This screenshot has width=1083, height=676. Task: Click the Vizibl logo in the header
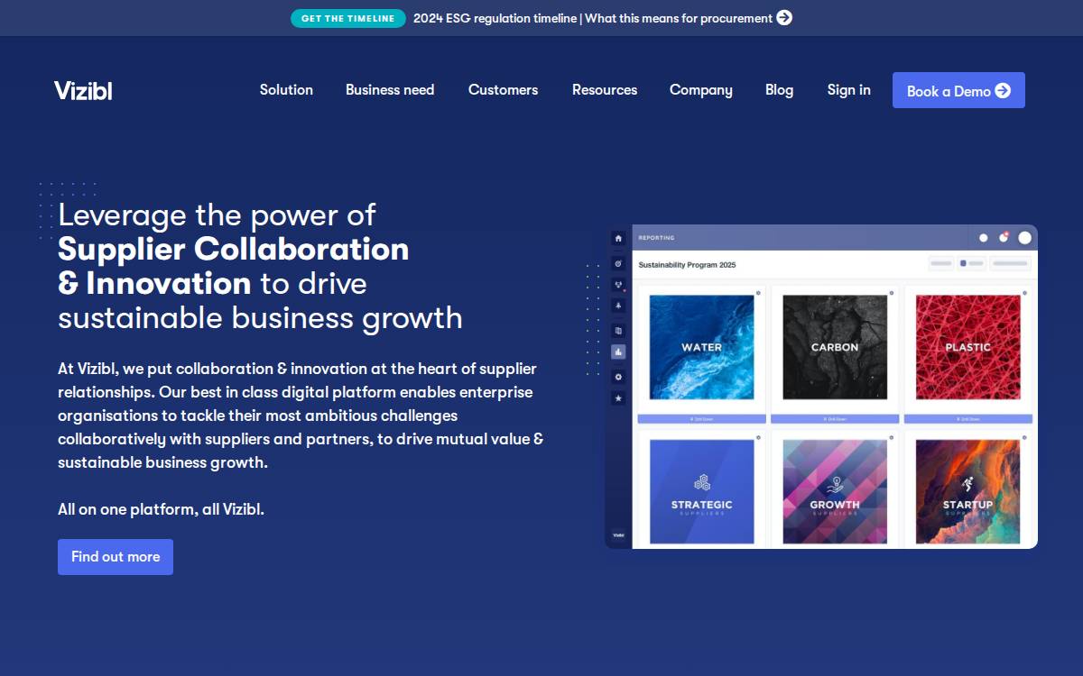tap(83, 90)
